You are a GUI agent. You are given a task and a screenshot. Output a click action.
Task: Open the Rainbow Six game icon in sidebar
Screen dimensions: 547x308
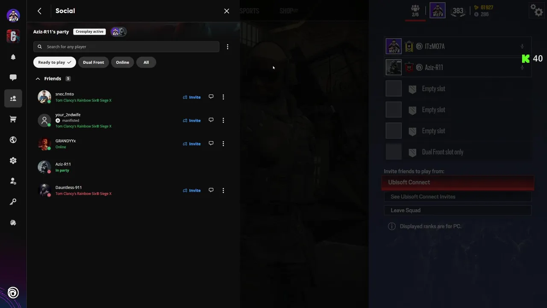point(13,36)
